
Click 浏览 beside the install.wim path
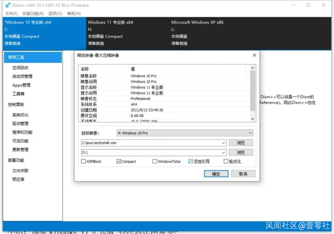[x=241, y=143]
